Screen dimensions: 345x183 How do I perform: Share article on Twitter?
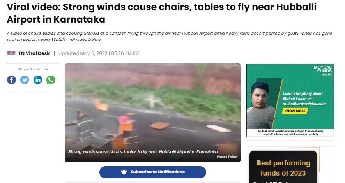coord(25,80)
